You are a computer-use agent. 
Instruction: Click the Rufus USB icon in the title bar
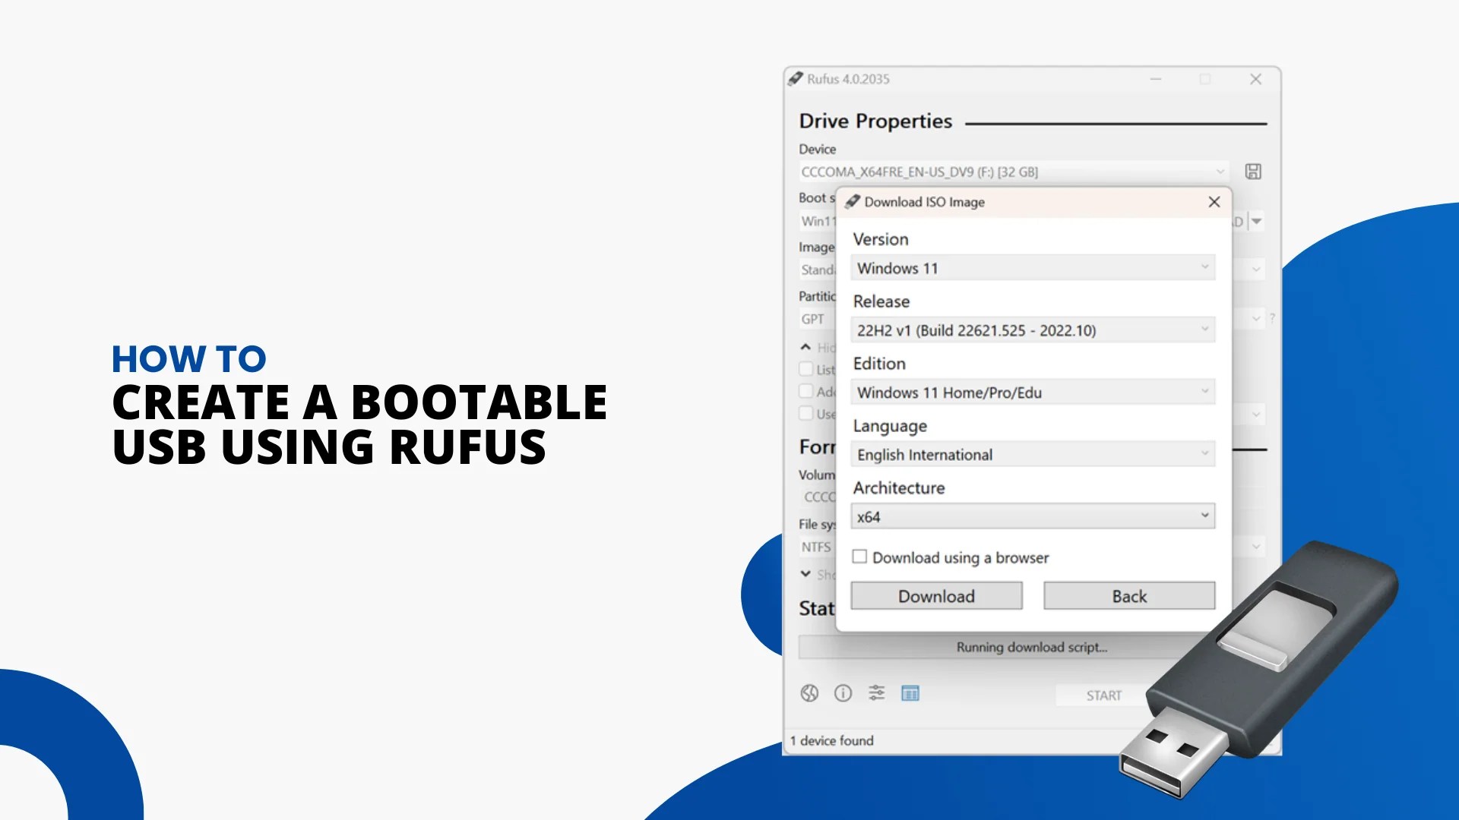(796, 79)
